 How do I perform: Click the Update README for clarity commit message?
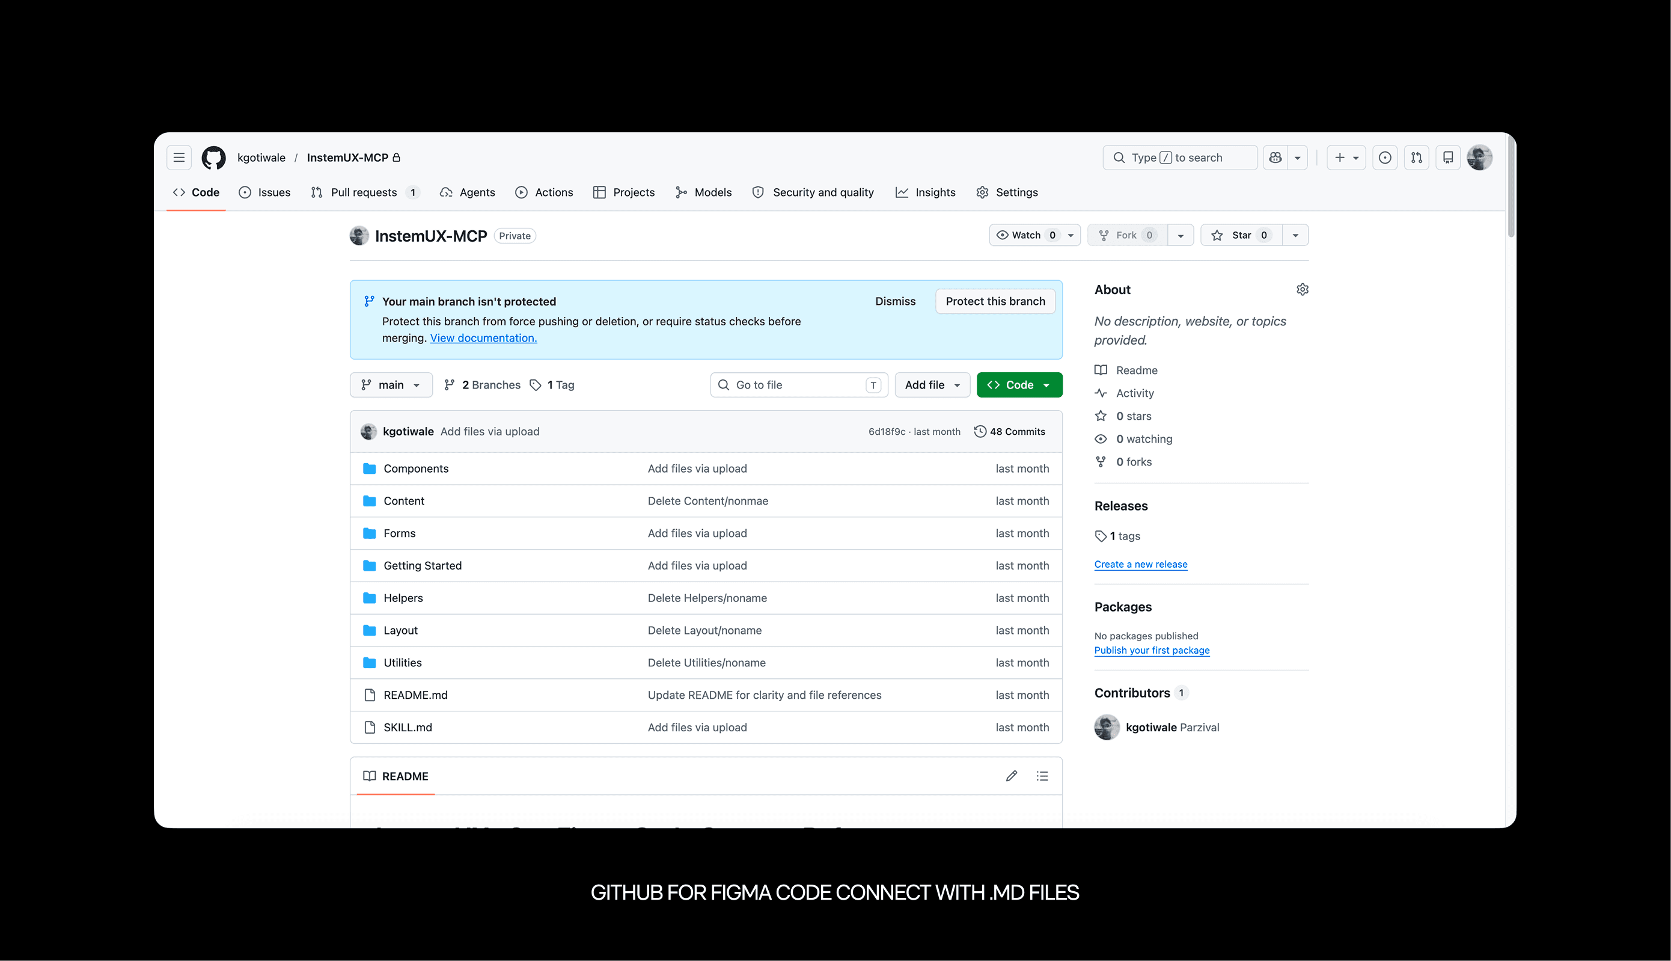[764, 695]
